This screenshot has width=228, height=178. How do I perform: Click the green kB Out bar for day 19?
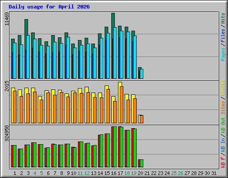(135, 148)
